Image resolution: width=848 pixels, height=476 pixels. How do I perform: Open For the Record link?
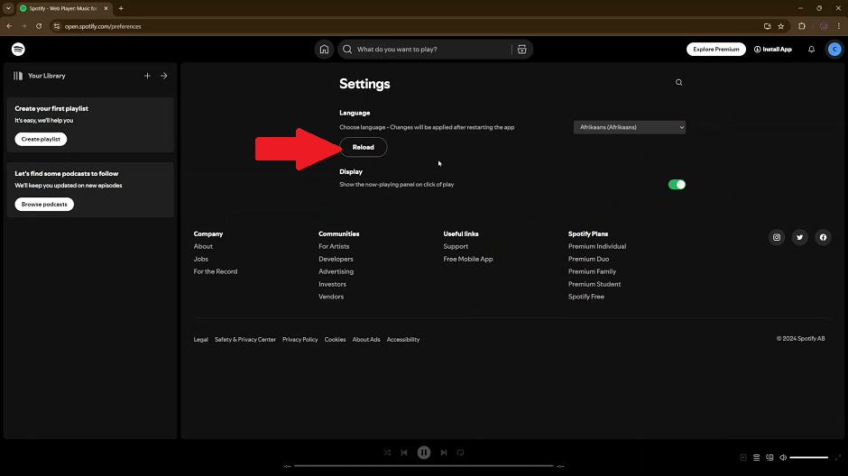(x=216, y=271)
